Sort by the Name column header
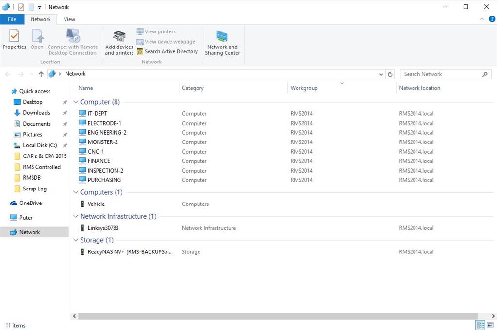This screenshot has height=330, width=497. (x=85, y=88)
